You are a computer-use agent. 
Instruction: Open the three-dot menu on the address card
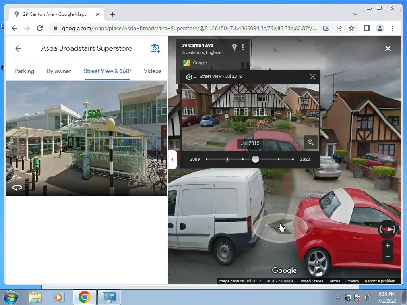(243, 47)
